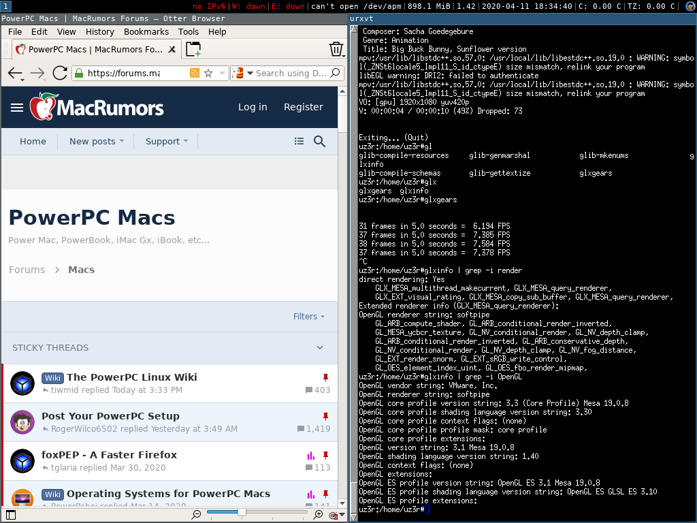Click the tray icon at top-right corner
The image size is (697, 523).
[x=690, y=6]
